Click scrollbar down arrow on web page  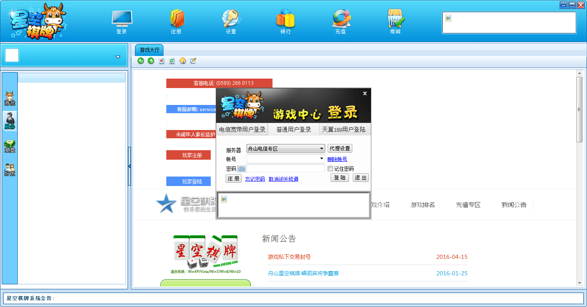point(580,283)
